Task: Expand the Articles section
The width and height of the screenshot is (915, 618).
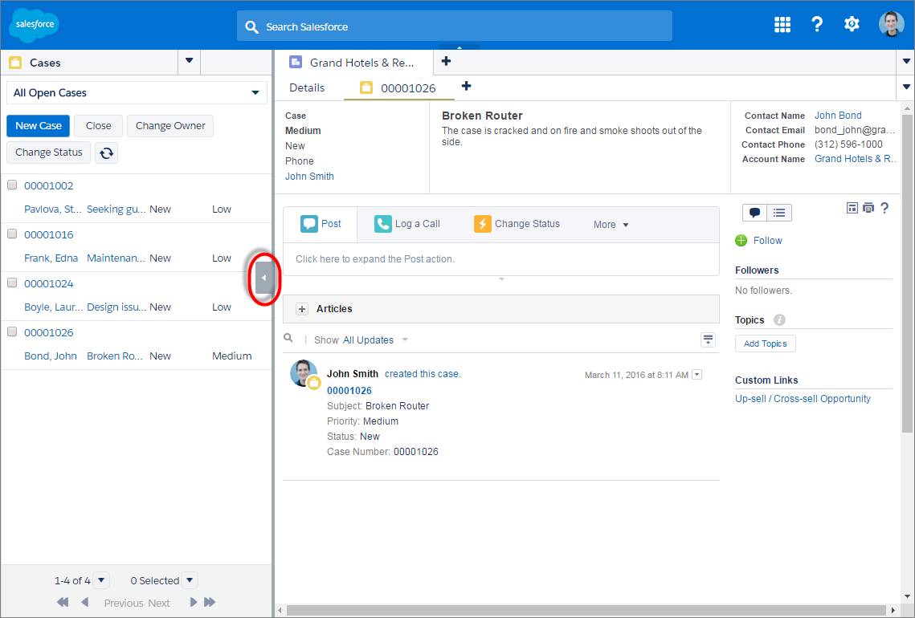Action: point(302,309)
